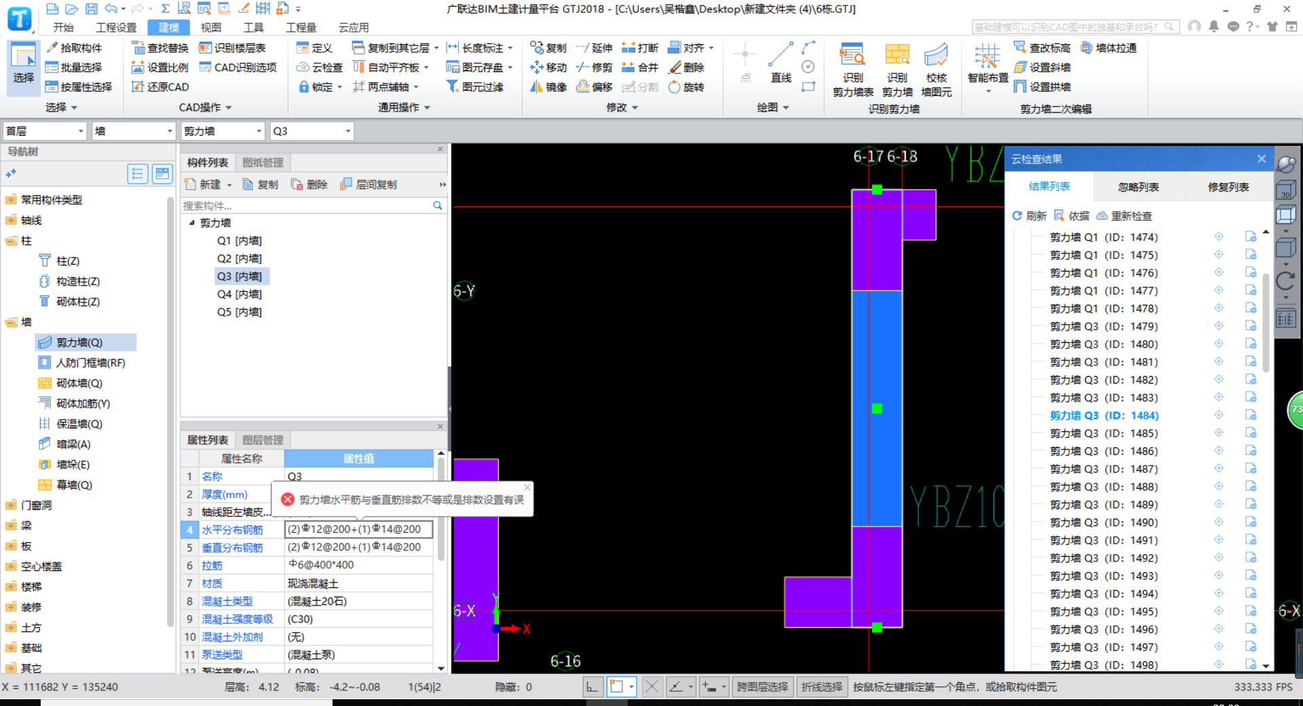Open 智能布置 smart layout tool
Screen dimensions: 1303x706
[988, 68]
